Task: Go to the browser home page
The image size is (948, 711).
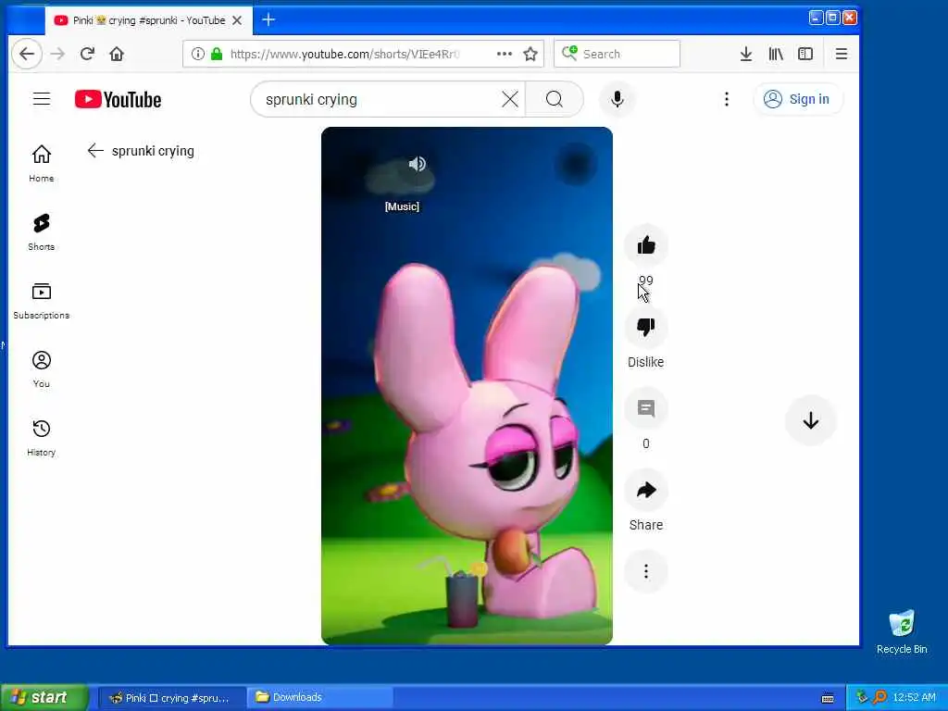Action: pyautogui.click(x=117, y=54)
